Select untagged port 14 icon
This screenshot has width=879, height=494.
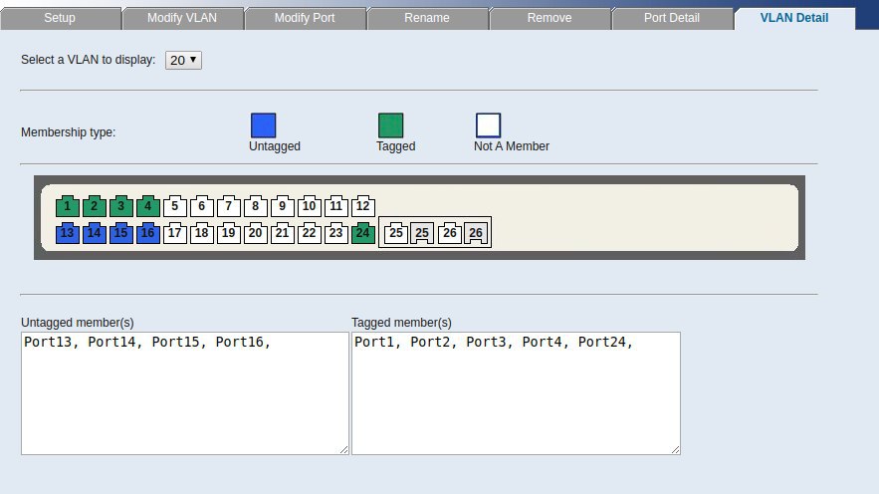[x=95, y=233]
